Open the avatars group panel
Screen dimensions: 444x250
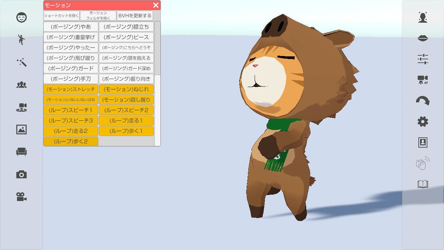point(20,85)
